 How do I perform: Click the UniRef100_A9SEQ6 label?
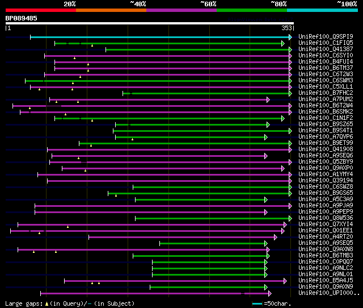tap(326, 156)
